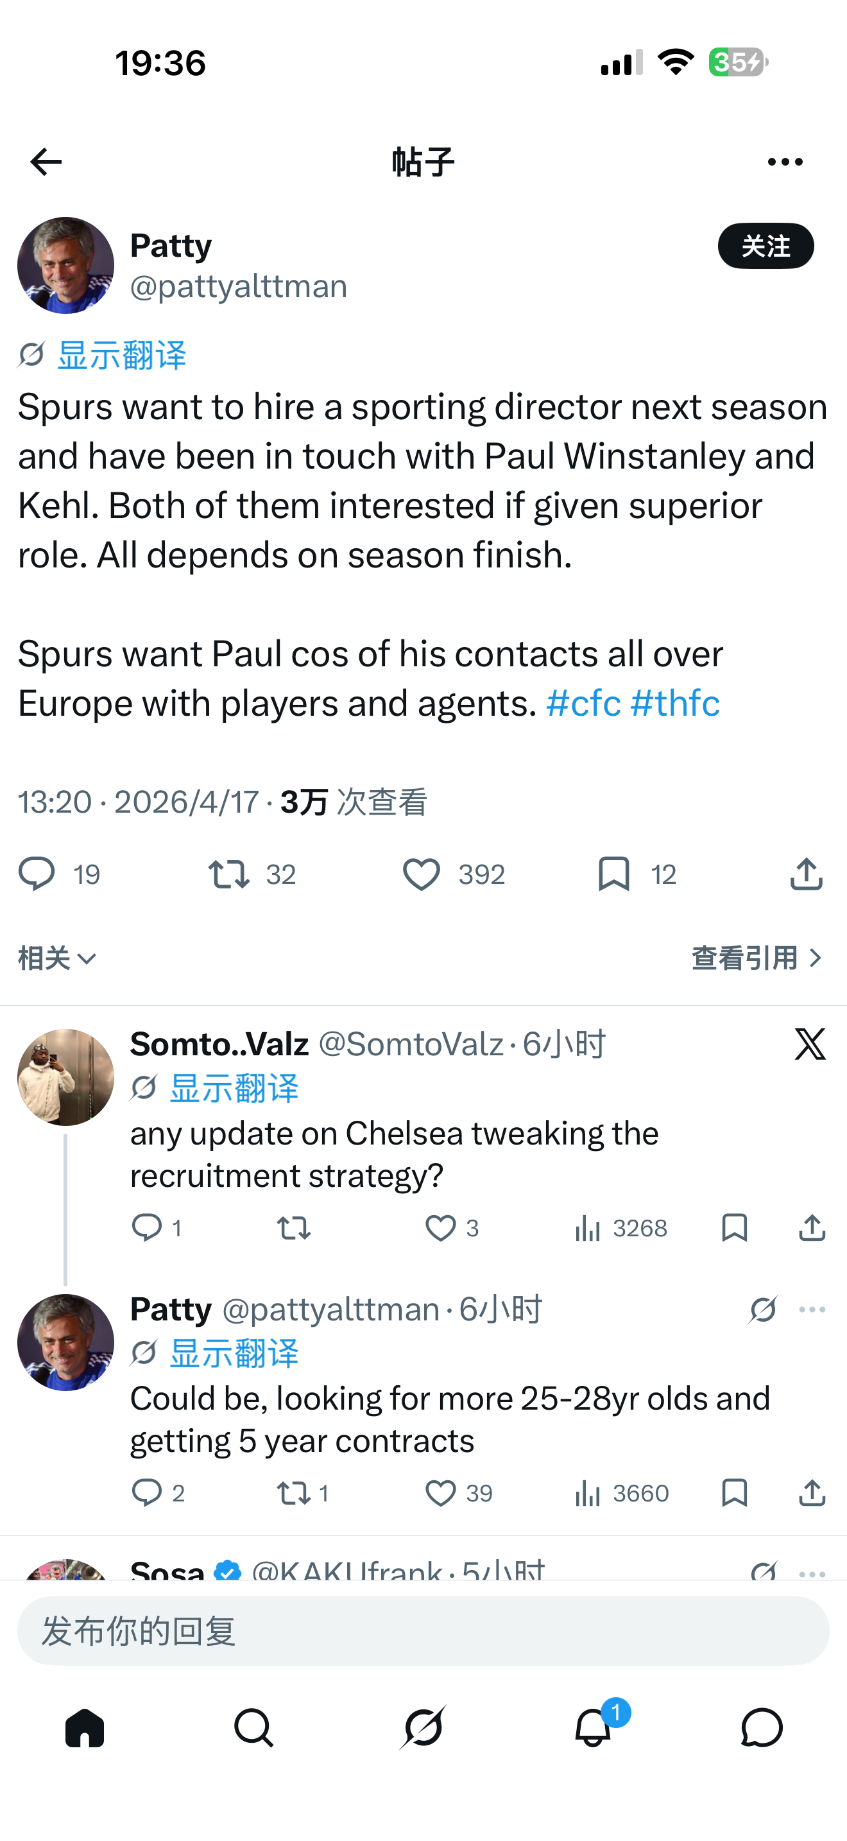This screenshot has height=1841, width=847.
Task: Tap the back arrow icon
Action: point(46,162)
